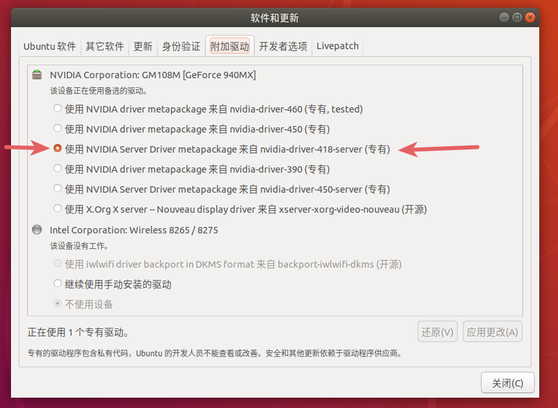Select nvidia-driver-418-server radio option
This screenshot has height=408, width=558.
click(58, 148)
